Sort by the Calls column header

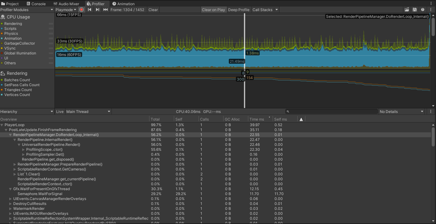click(x=211, y=119)
